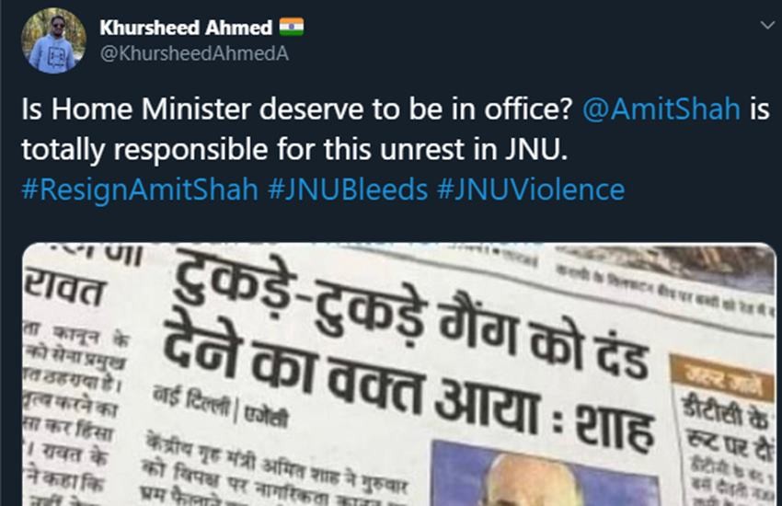Screen dimensions: 782x506
Task: Expand the tweet options chevron menu
Action: (765, 26)
